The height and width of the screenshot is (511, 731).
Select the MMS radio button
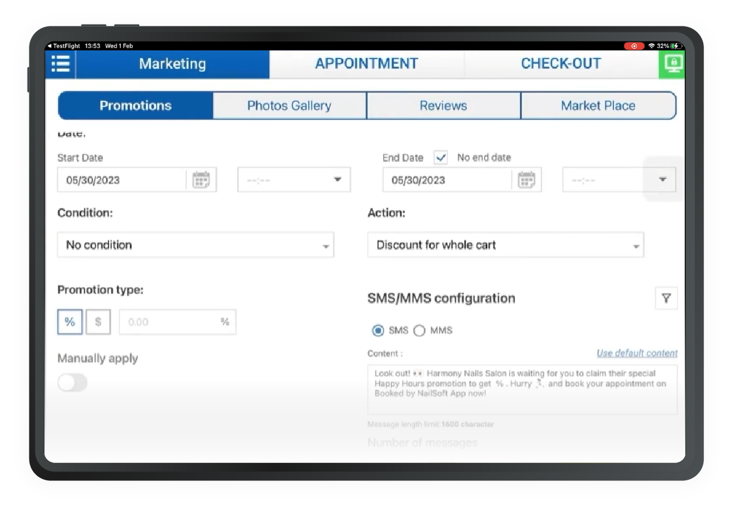419,330
